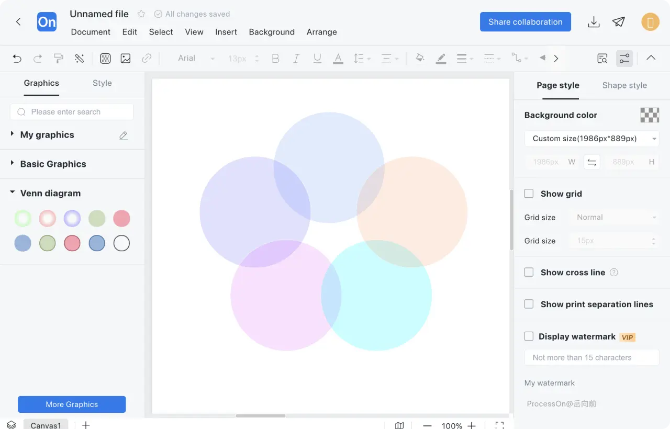Click the download icon
670x429 pixels.
click(594, 22)
